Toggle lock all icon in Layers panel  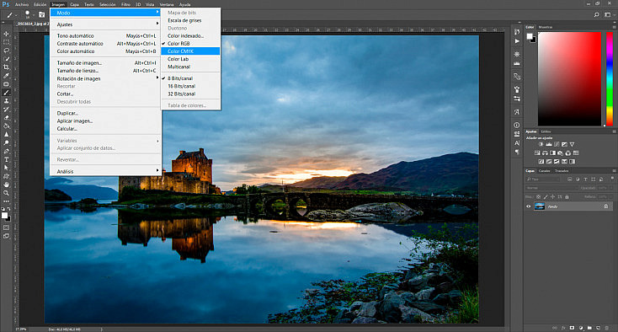[x=567, y=196]
